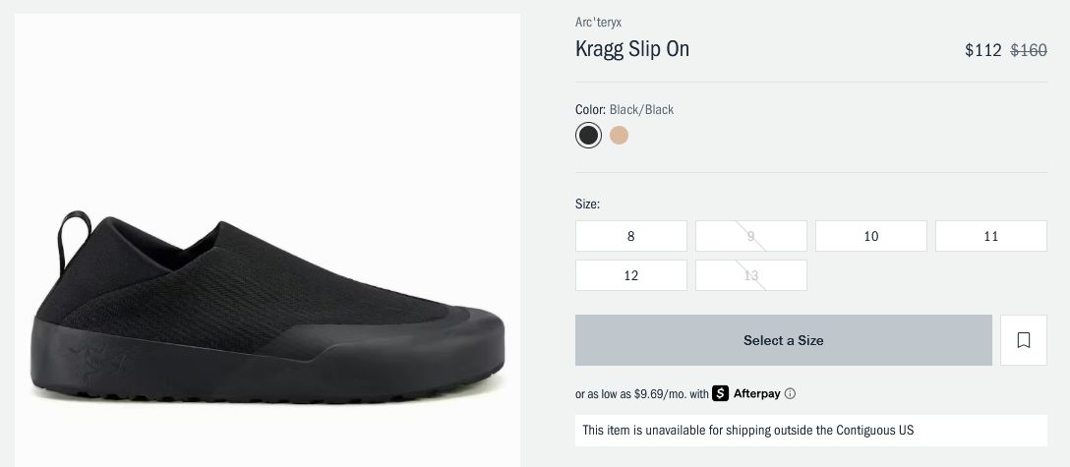Open the Arc'teryx brand link
1070x467 pixels.
point(598,23)
